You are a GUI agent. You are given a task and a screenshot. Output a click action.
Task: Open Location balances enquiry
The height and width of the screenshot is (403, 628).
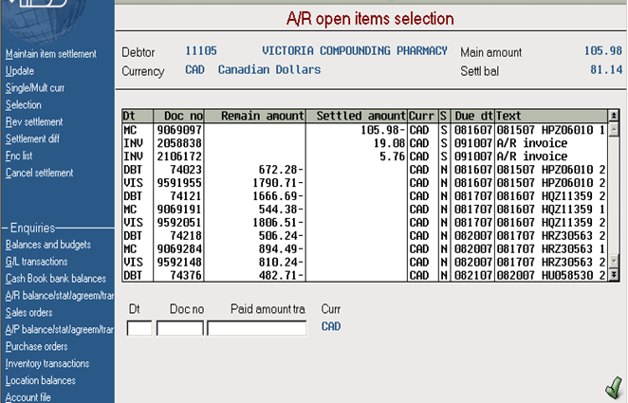[x=41, y=380]
